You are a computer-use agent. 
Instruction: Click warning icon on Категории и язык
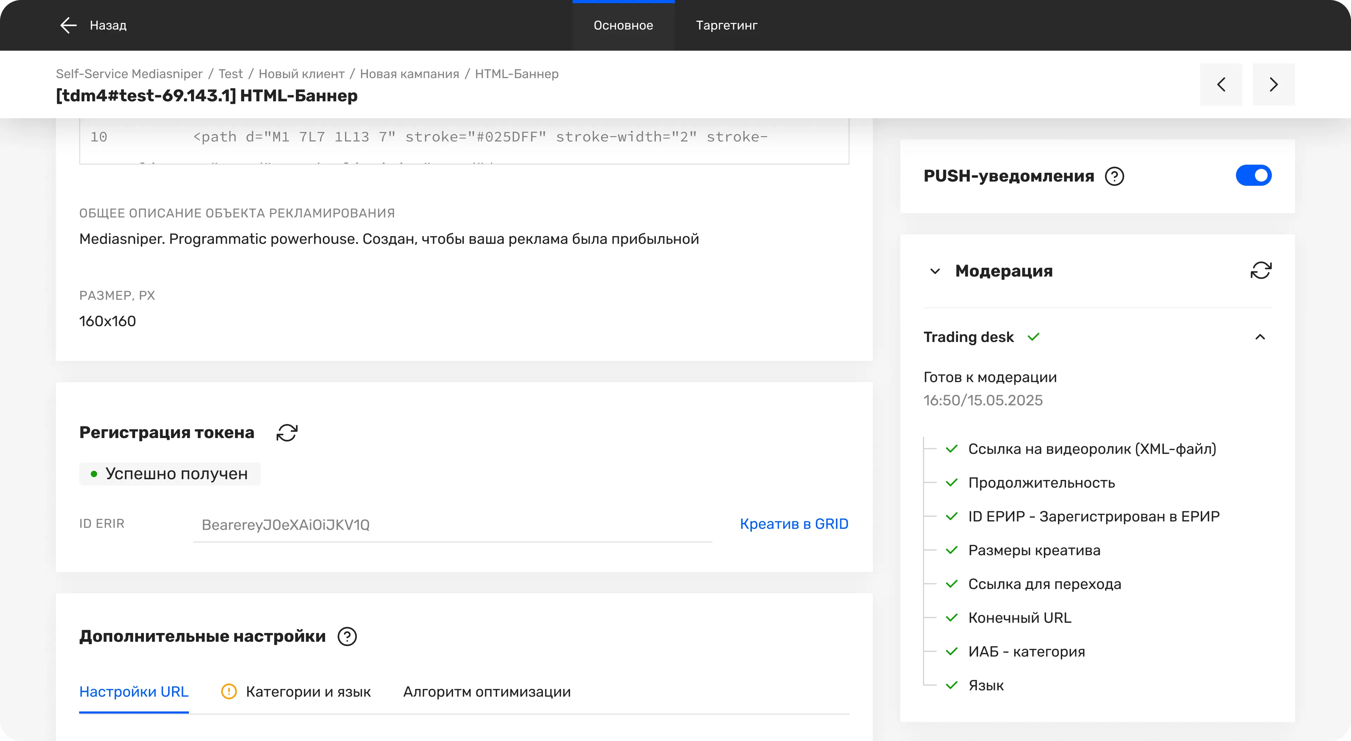(x=229, y=691)
